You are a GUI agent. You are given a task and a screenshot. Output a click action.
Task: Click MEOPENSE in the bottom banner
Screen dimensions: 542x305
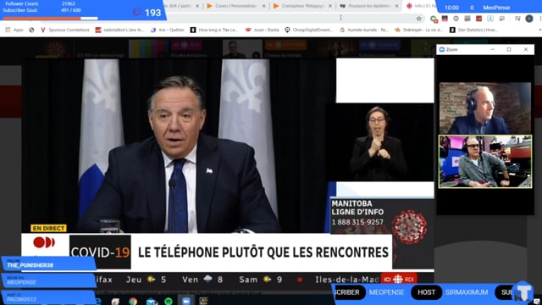(x=386, y=292)
